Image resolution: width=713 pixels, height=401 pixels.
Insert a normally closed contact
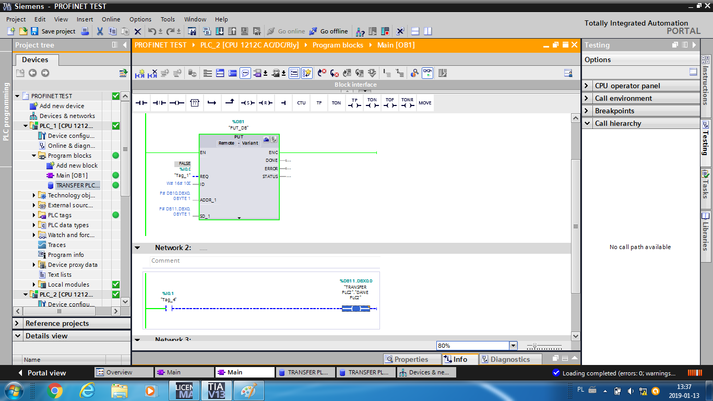[159, 103]
